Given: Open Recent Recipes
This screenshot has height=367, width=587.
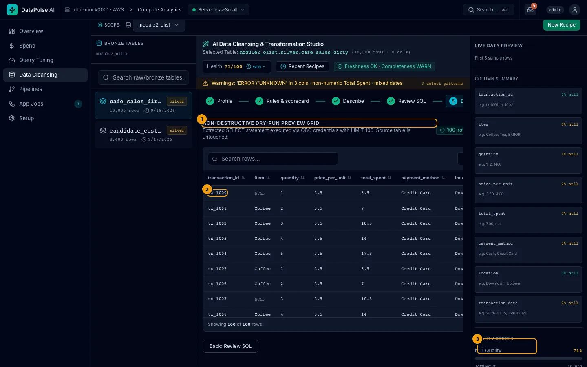Looking at the screenshot, I should 302,66.
